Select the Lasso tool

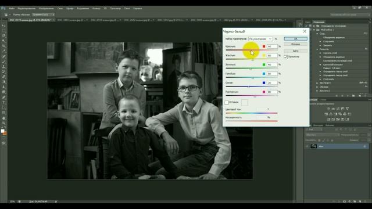(3, 35)
